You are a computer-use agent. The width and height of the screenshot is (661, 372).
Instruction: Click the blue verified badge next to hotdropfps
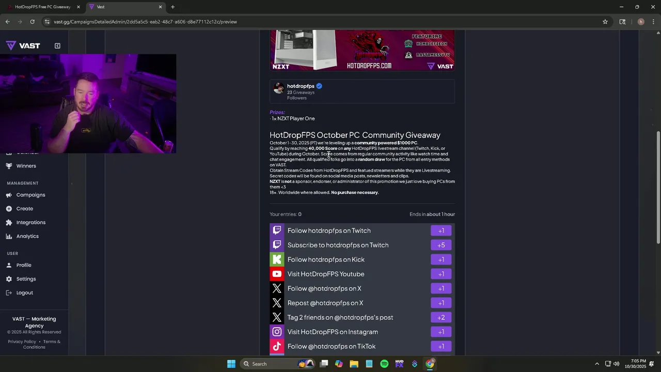pos(319,86)
